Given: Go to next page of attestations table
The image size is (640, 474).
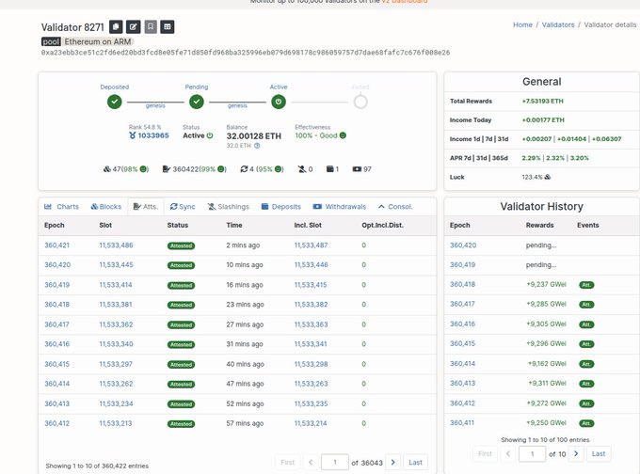Looking at the screenshot, I should tap(393, 462).
